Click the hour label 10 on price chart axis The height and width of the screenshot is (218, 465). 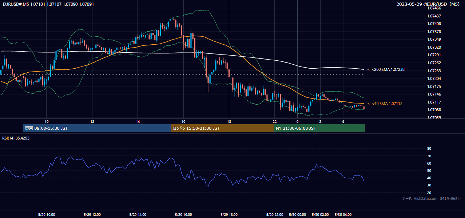47,121
